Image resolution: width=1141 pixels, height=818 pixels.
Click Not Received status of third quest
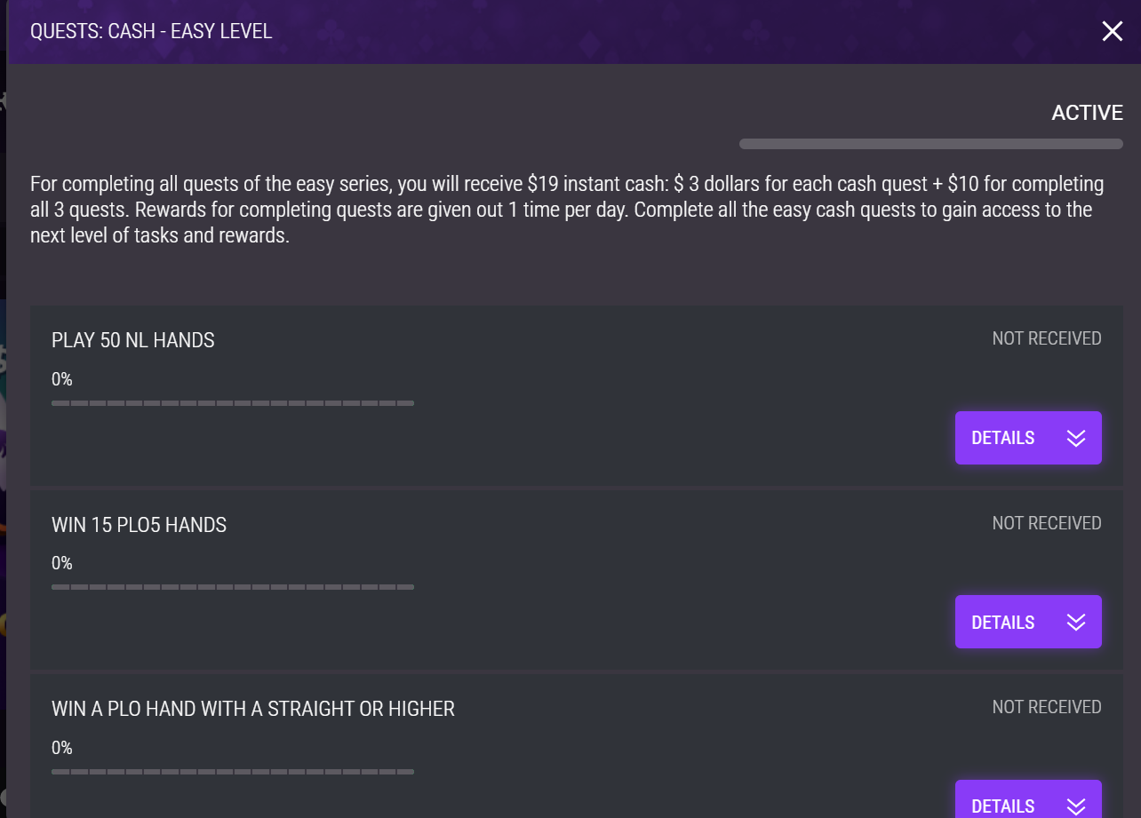tap(1047, 707)
